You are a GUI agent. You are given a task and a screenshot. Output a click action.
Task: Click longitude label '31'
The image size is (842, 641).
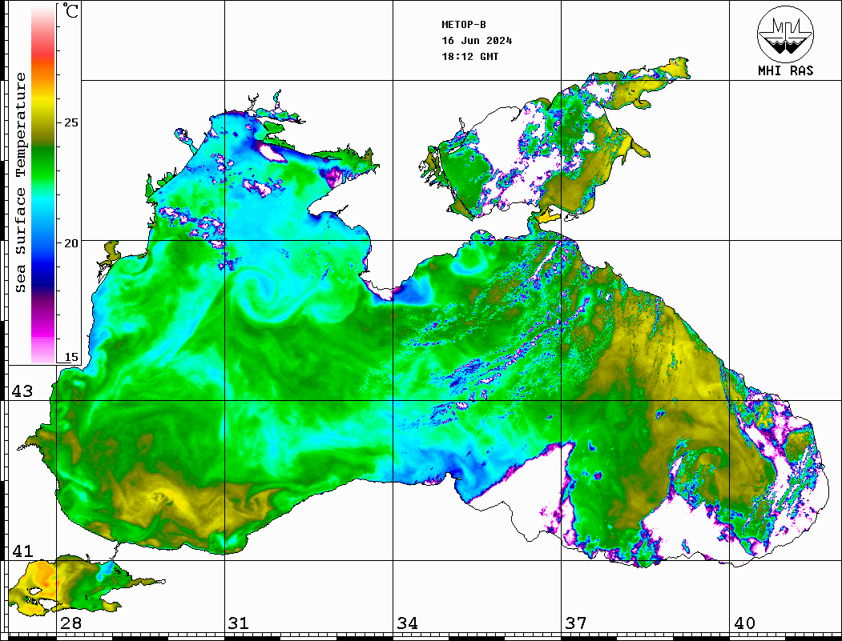(x=239, y=623)
